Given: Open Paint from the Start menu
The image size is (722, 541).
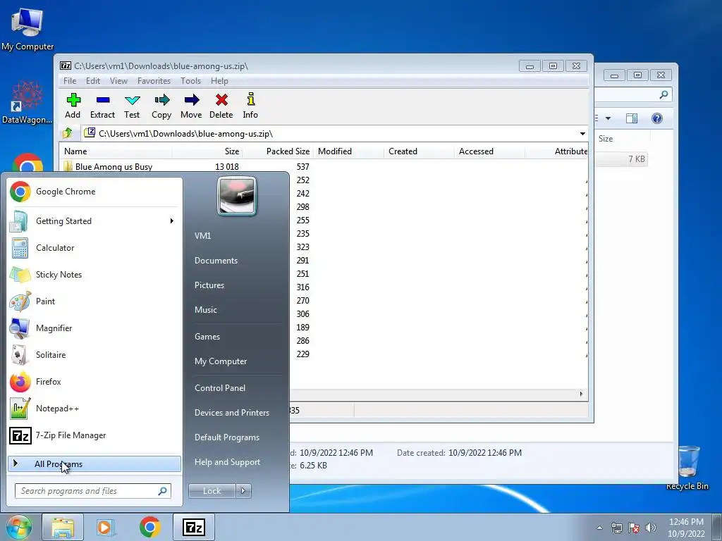Looking at the screenshot, I should pyautogui.click(x=94, y=301).
